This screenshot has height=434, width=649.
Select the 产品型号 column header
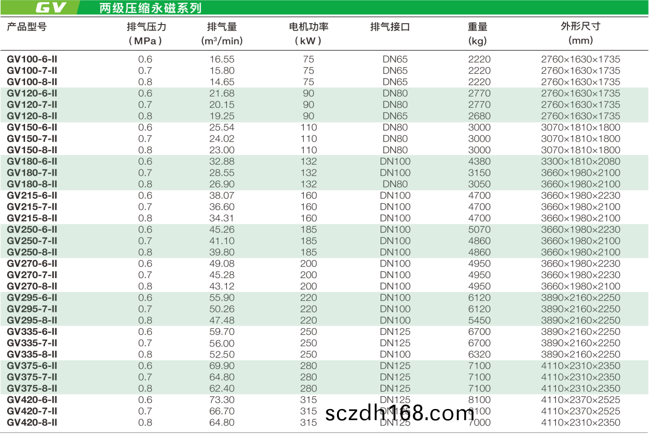click(x=27, y=27)
